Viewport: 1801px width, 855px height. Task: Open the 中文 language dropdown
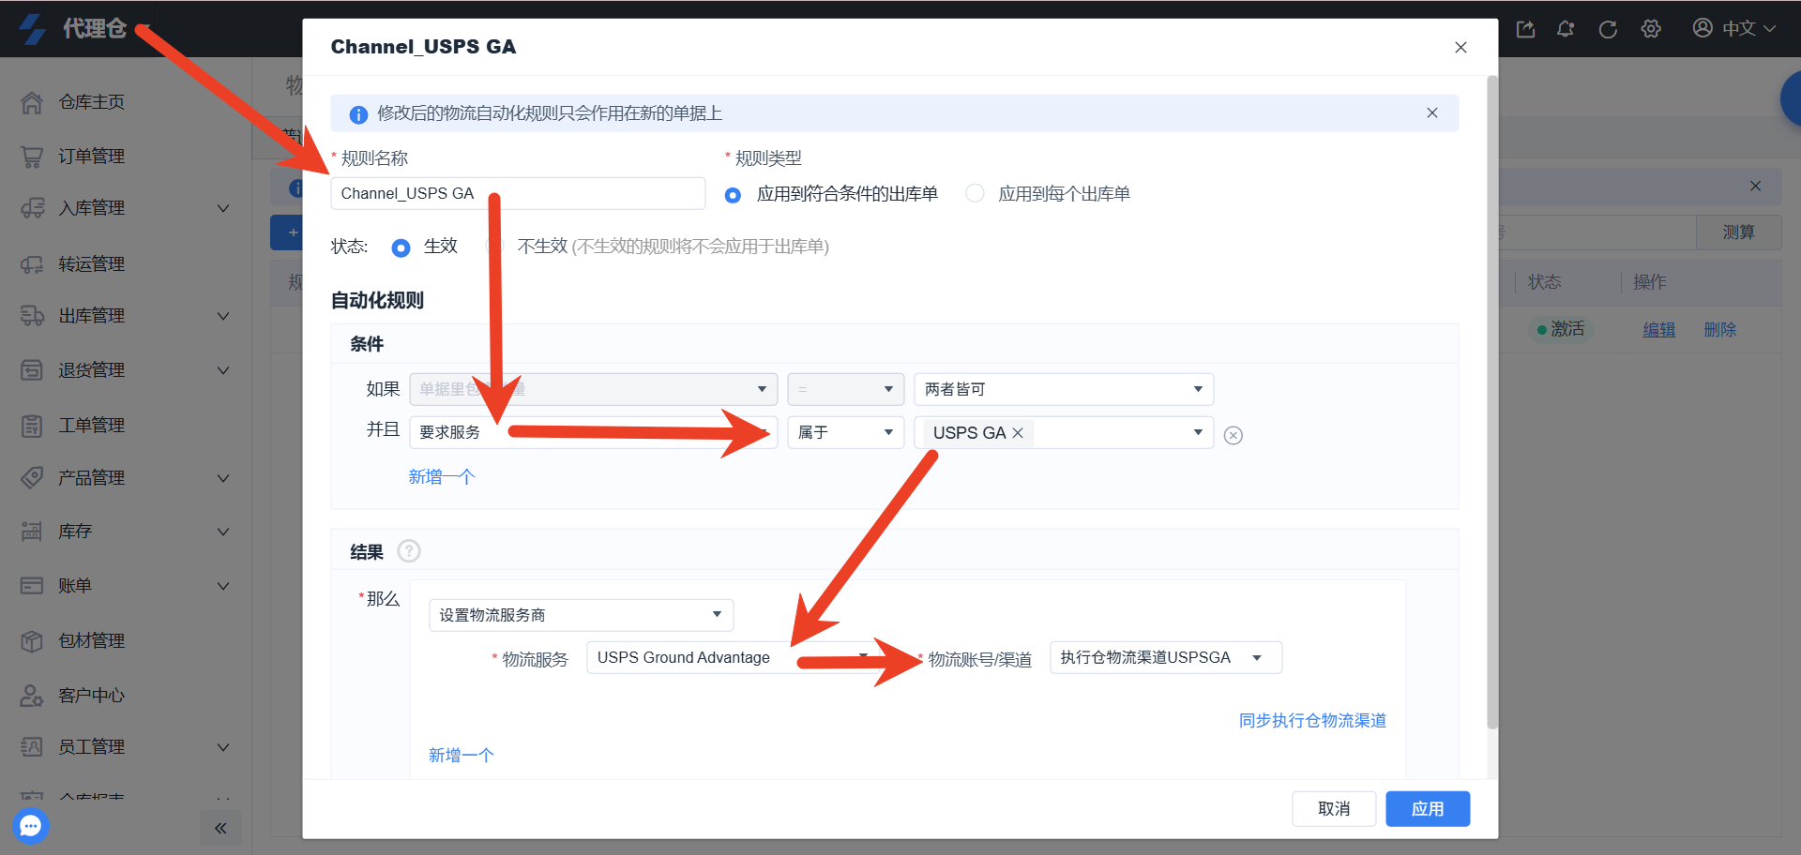pos(1749,28)
